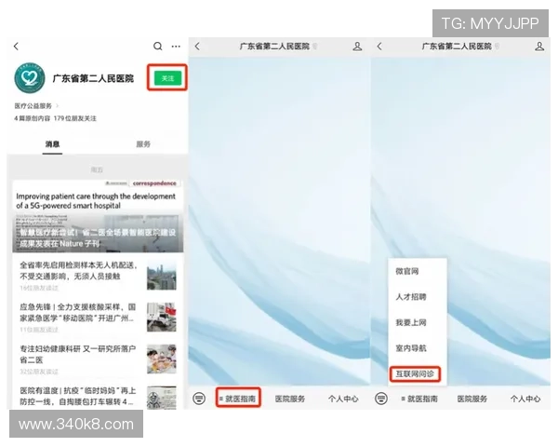Open 就医指南 menu in middle screen
This screenshot has width=558, height=447.
coord(238,399)
